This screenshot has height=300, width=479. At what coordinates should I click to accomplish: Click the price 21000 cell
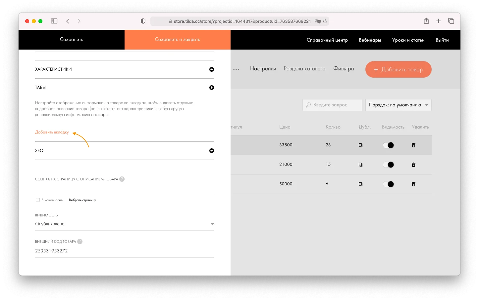click(x=286, y=165)
